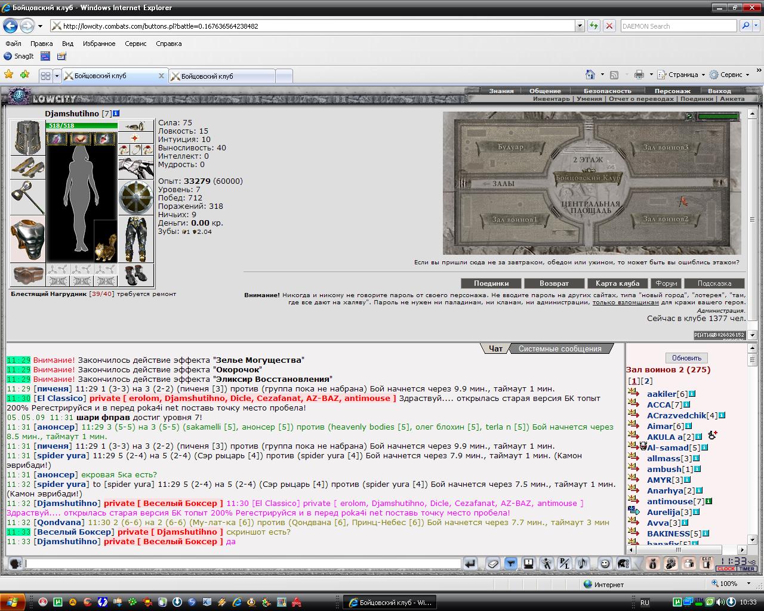The width and height of the screenshot is (764, 611).
Task: Toggle the chat filter funnel icon
Action: pyautogui.click(x=510, y=563)
